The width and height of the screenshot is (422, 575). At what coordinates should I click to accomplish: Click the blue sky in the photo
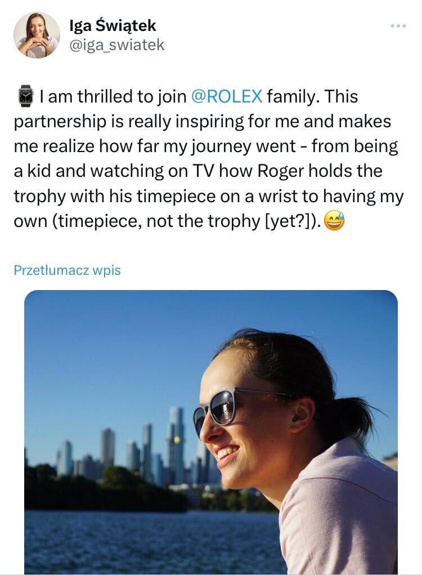113,349
